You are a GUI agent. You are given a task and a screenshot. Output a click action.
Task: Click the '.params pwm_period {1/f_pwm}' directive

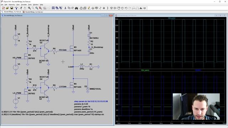(x=88, y=112)
